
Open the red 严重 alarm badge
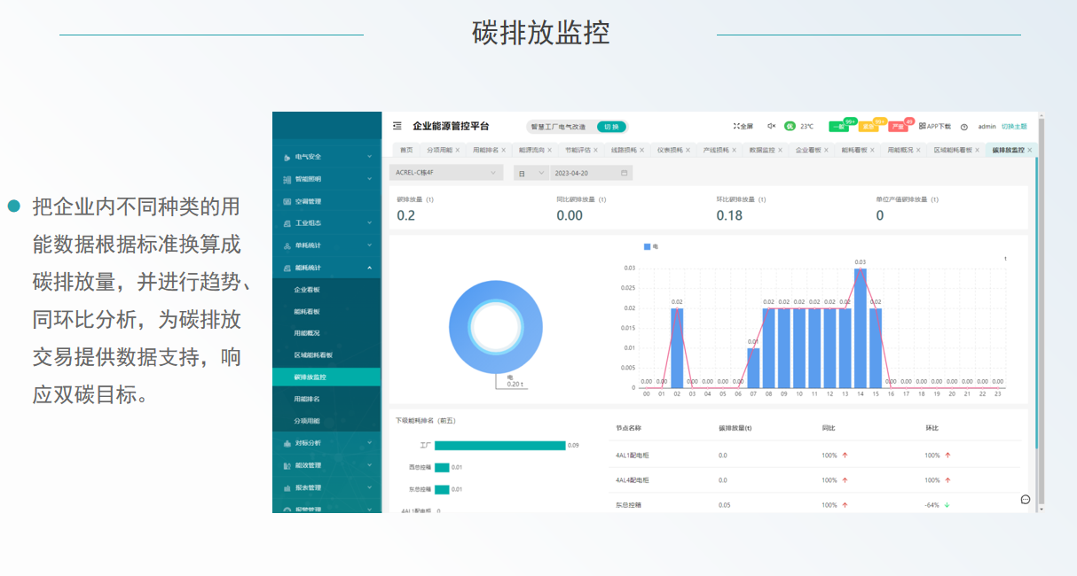click(x=898, y=127)
